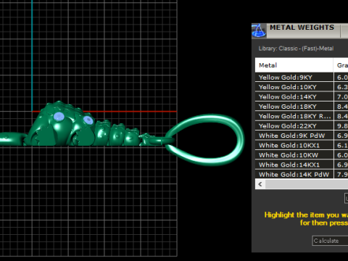The image size is (348, 261).
Task: Click the Library: Classic-(Fast)-Metal label
Action: 296,49
